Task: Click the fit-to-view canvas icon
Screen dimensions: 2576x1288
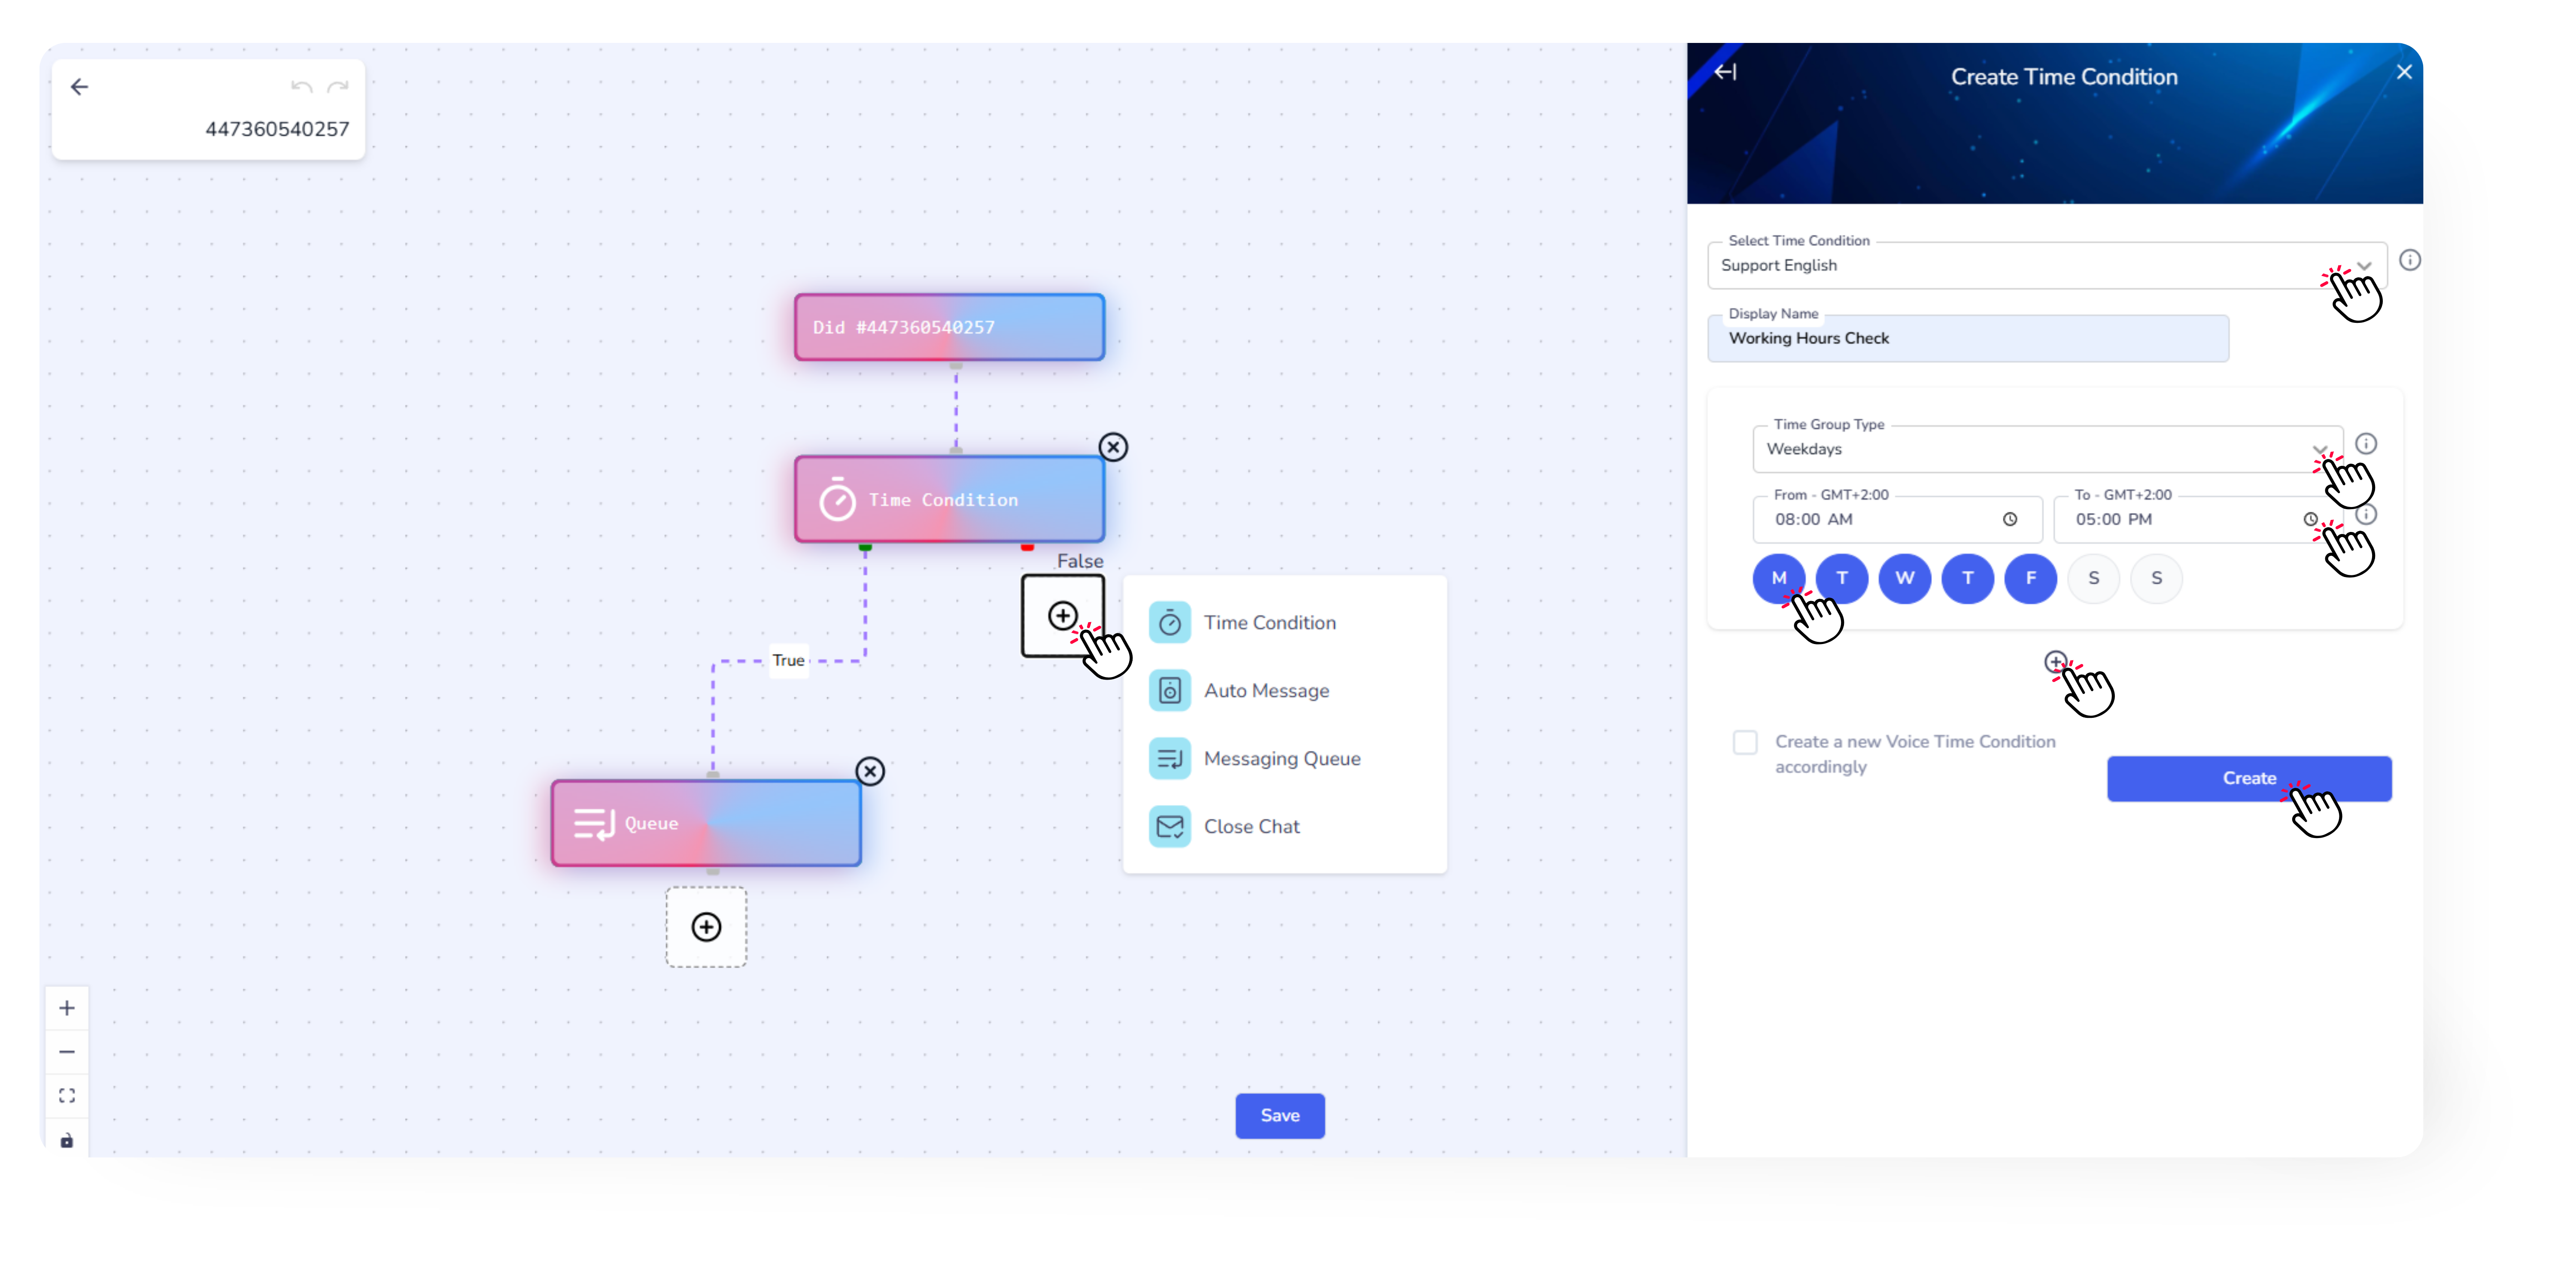Action: tap(67, 1096)
